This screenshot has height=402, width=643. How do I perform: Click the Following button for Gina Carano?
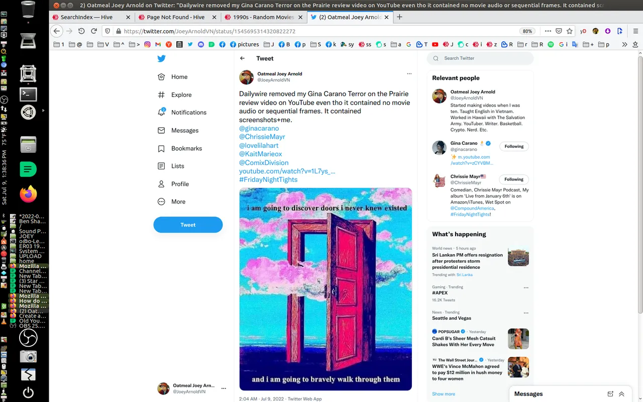514,146
